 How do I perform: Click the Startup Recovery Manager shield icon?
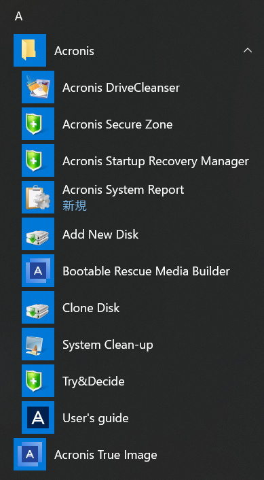pos(38,160)
